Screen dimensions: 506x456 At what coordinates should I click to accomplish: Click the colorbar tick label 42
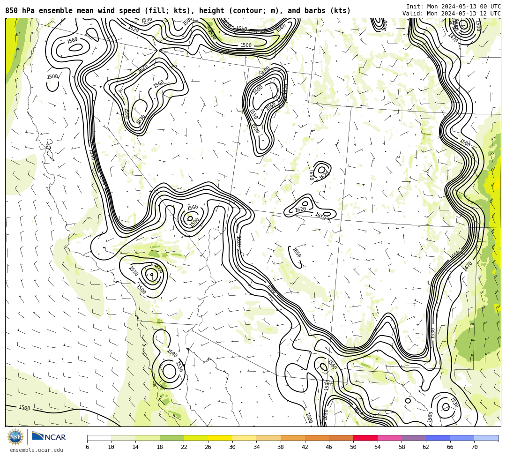point(305,447)
